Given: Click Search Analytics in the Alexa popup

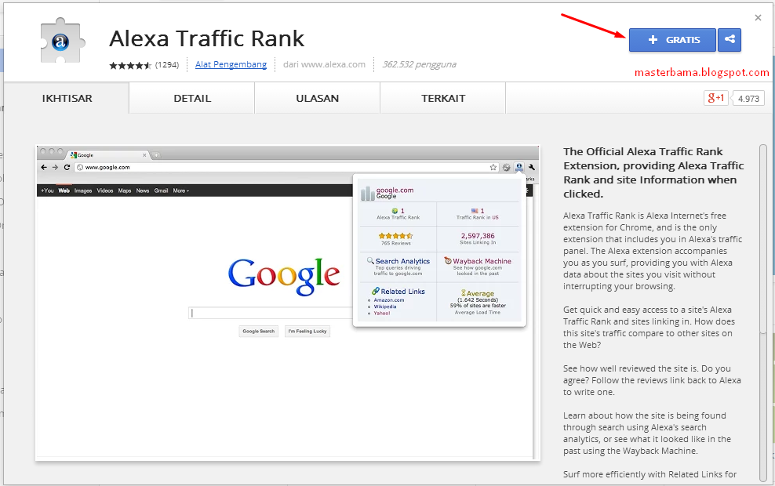Looking at the screenshot, I should [x=402, y=261].
